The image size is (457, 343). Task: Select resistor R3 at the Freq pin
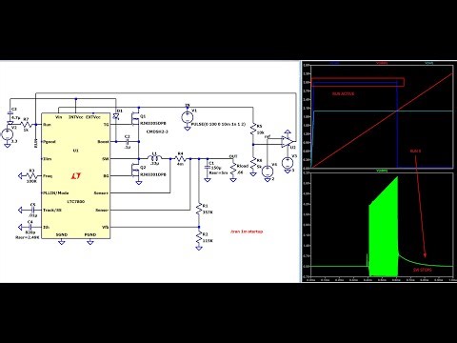pyautogui.click(x=31, y=175)
